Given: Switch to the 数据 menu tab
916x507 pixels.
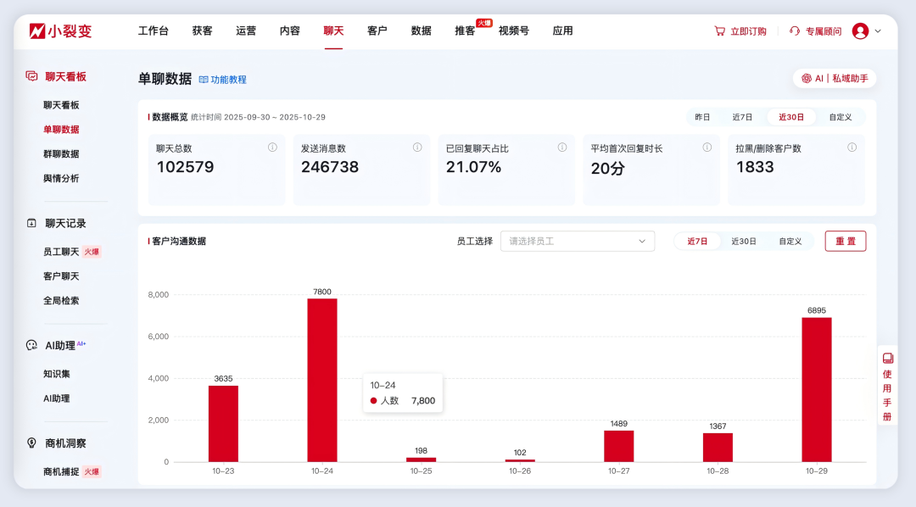Looking at the screenshot, I should pyautogui.click(x=421, y=30).
